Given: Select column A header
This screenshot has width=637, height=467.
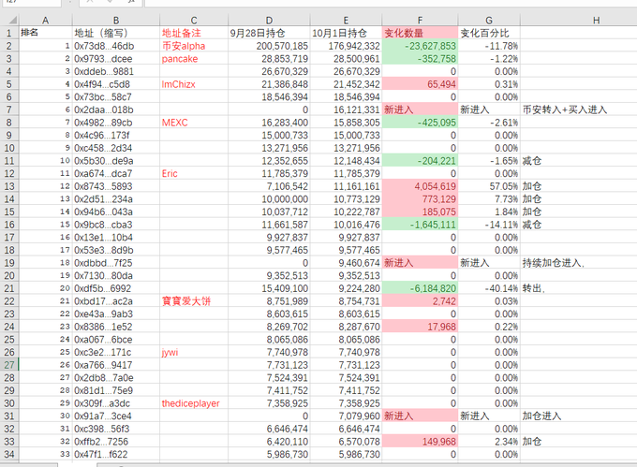Looking at the screenshot, I should (x=46, y=20).
